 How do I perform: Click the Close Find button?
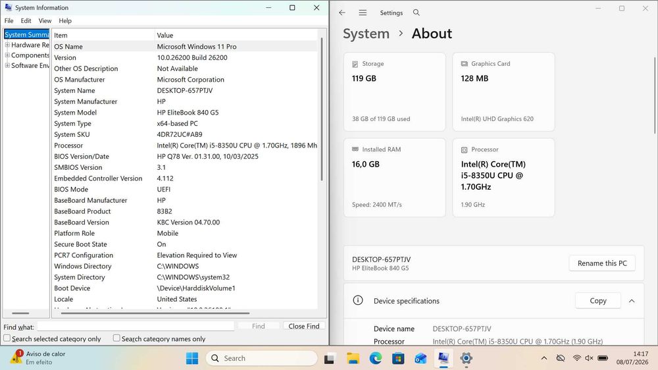(304, 326)
